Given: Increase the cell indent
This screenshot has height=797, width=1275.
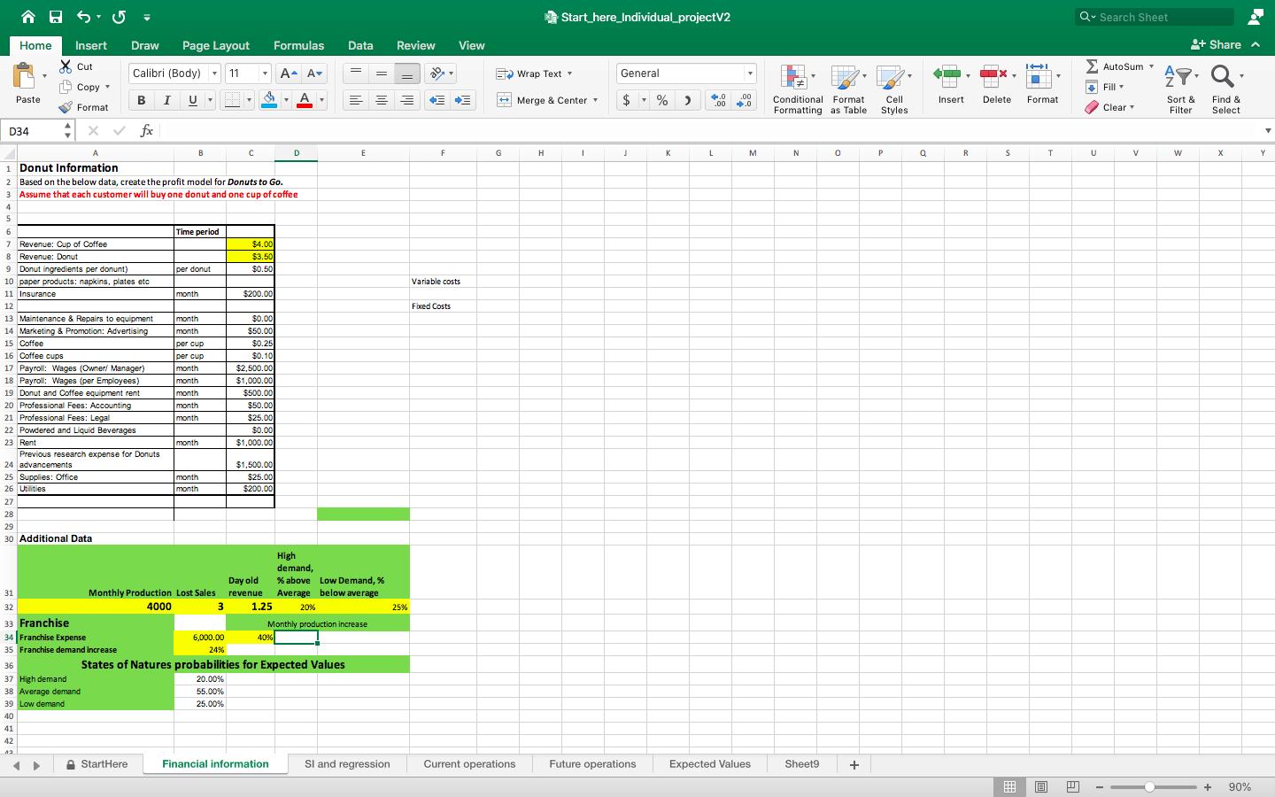Looking at the screenshot, I should click(x=462, y=100).
